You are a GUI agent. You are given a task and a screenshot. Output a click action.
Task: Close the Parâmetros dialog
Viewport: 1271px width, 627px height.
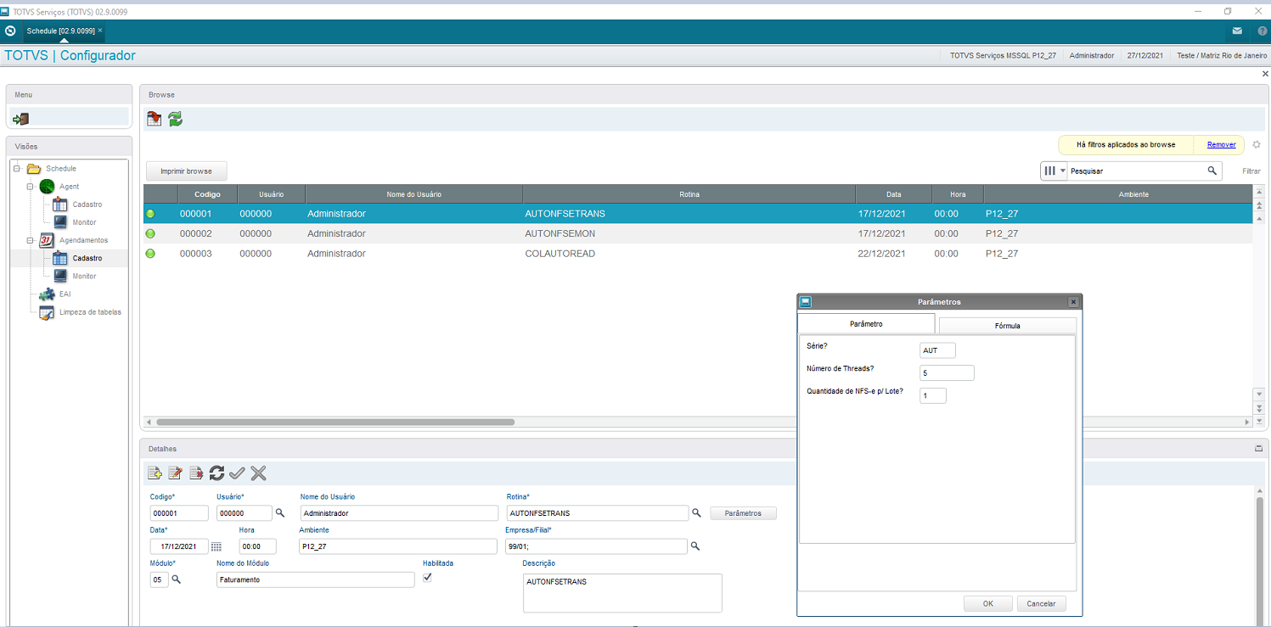click(1073, 302)
